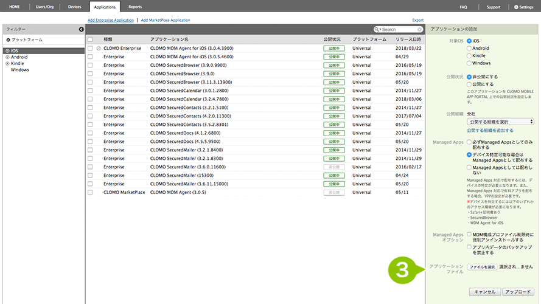
Task: Click the Settings gear icon
Action: coord(516,7)
